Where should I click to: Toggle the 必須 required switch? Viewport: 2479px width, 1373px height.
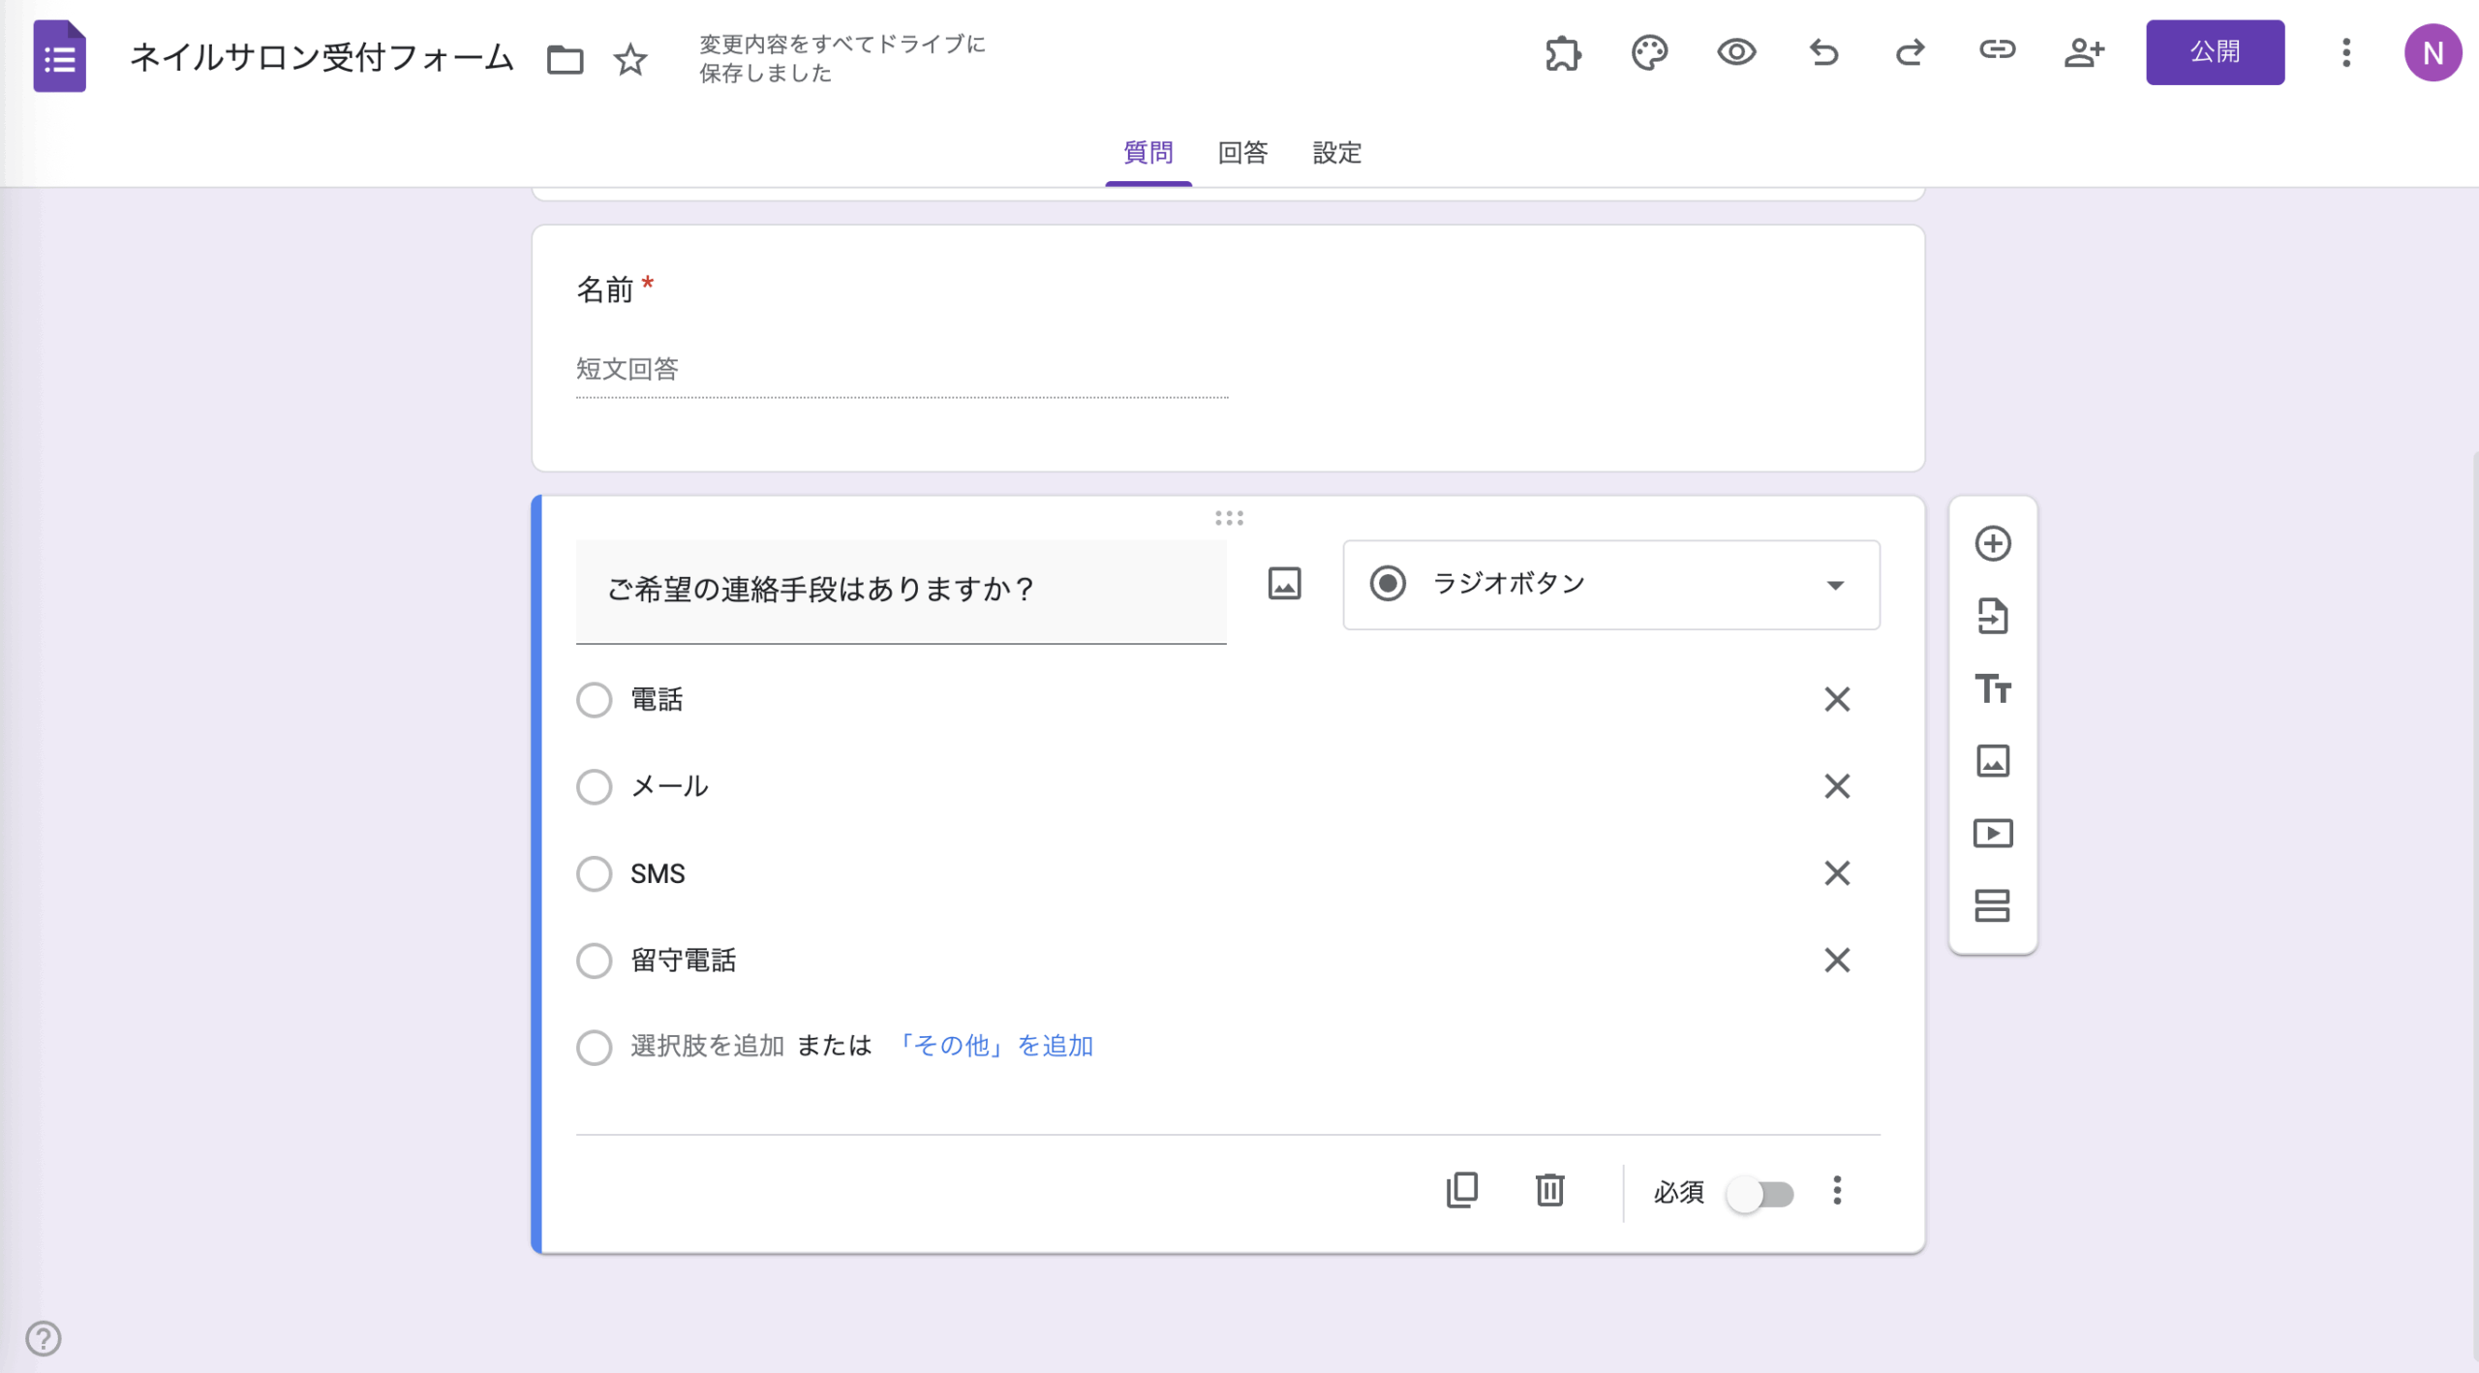[x=1760, y=1194]
